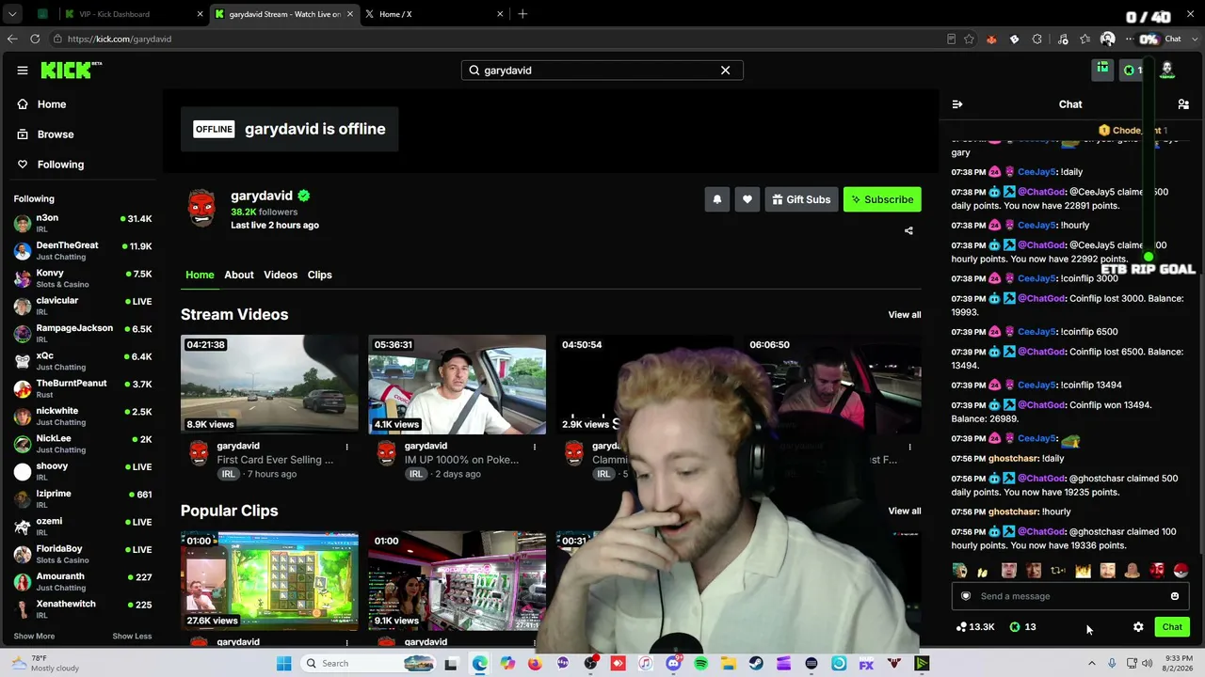This screenshot has height=677, width=1205.
Task: Open the browser tab list dropdown
Action: [x=14, y=14]
